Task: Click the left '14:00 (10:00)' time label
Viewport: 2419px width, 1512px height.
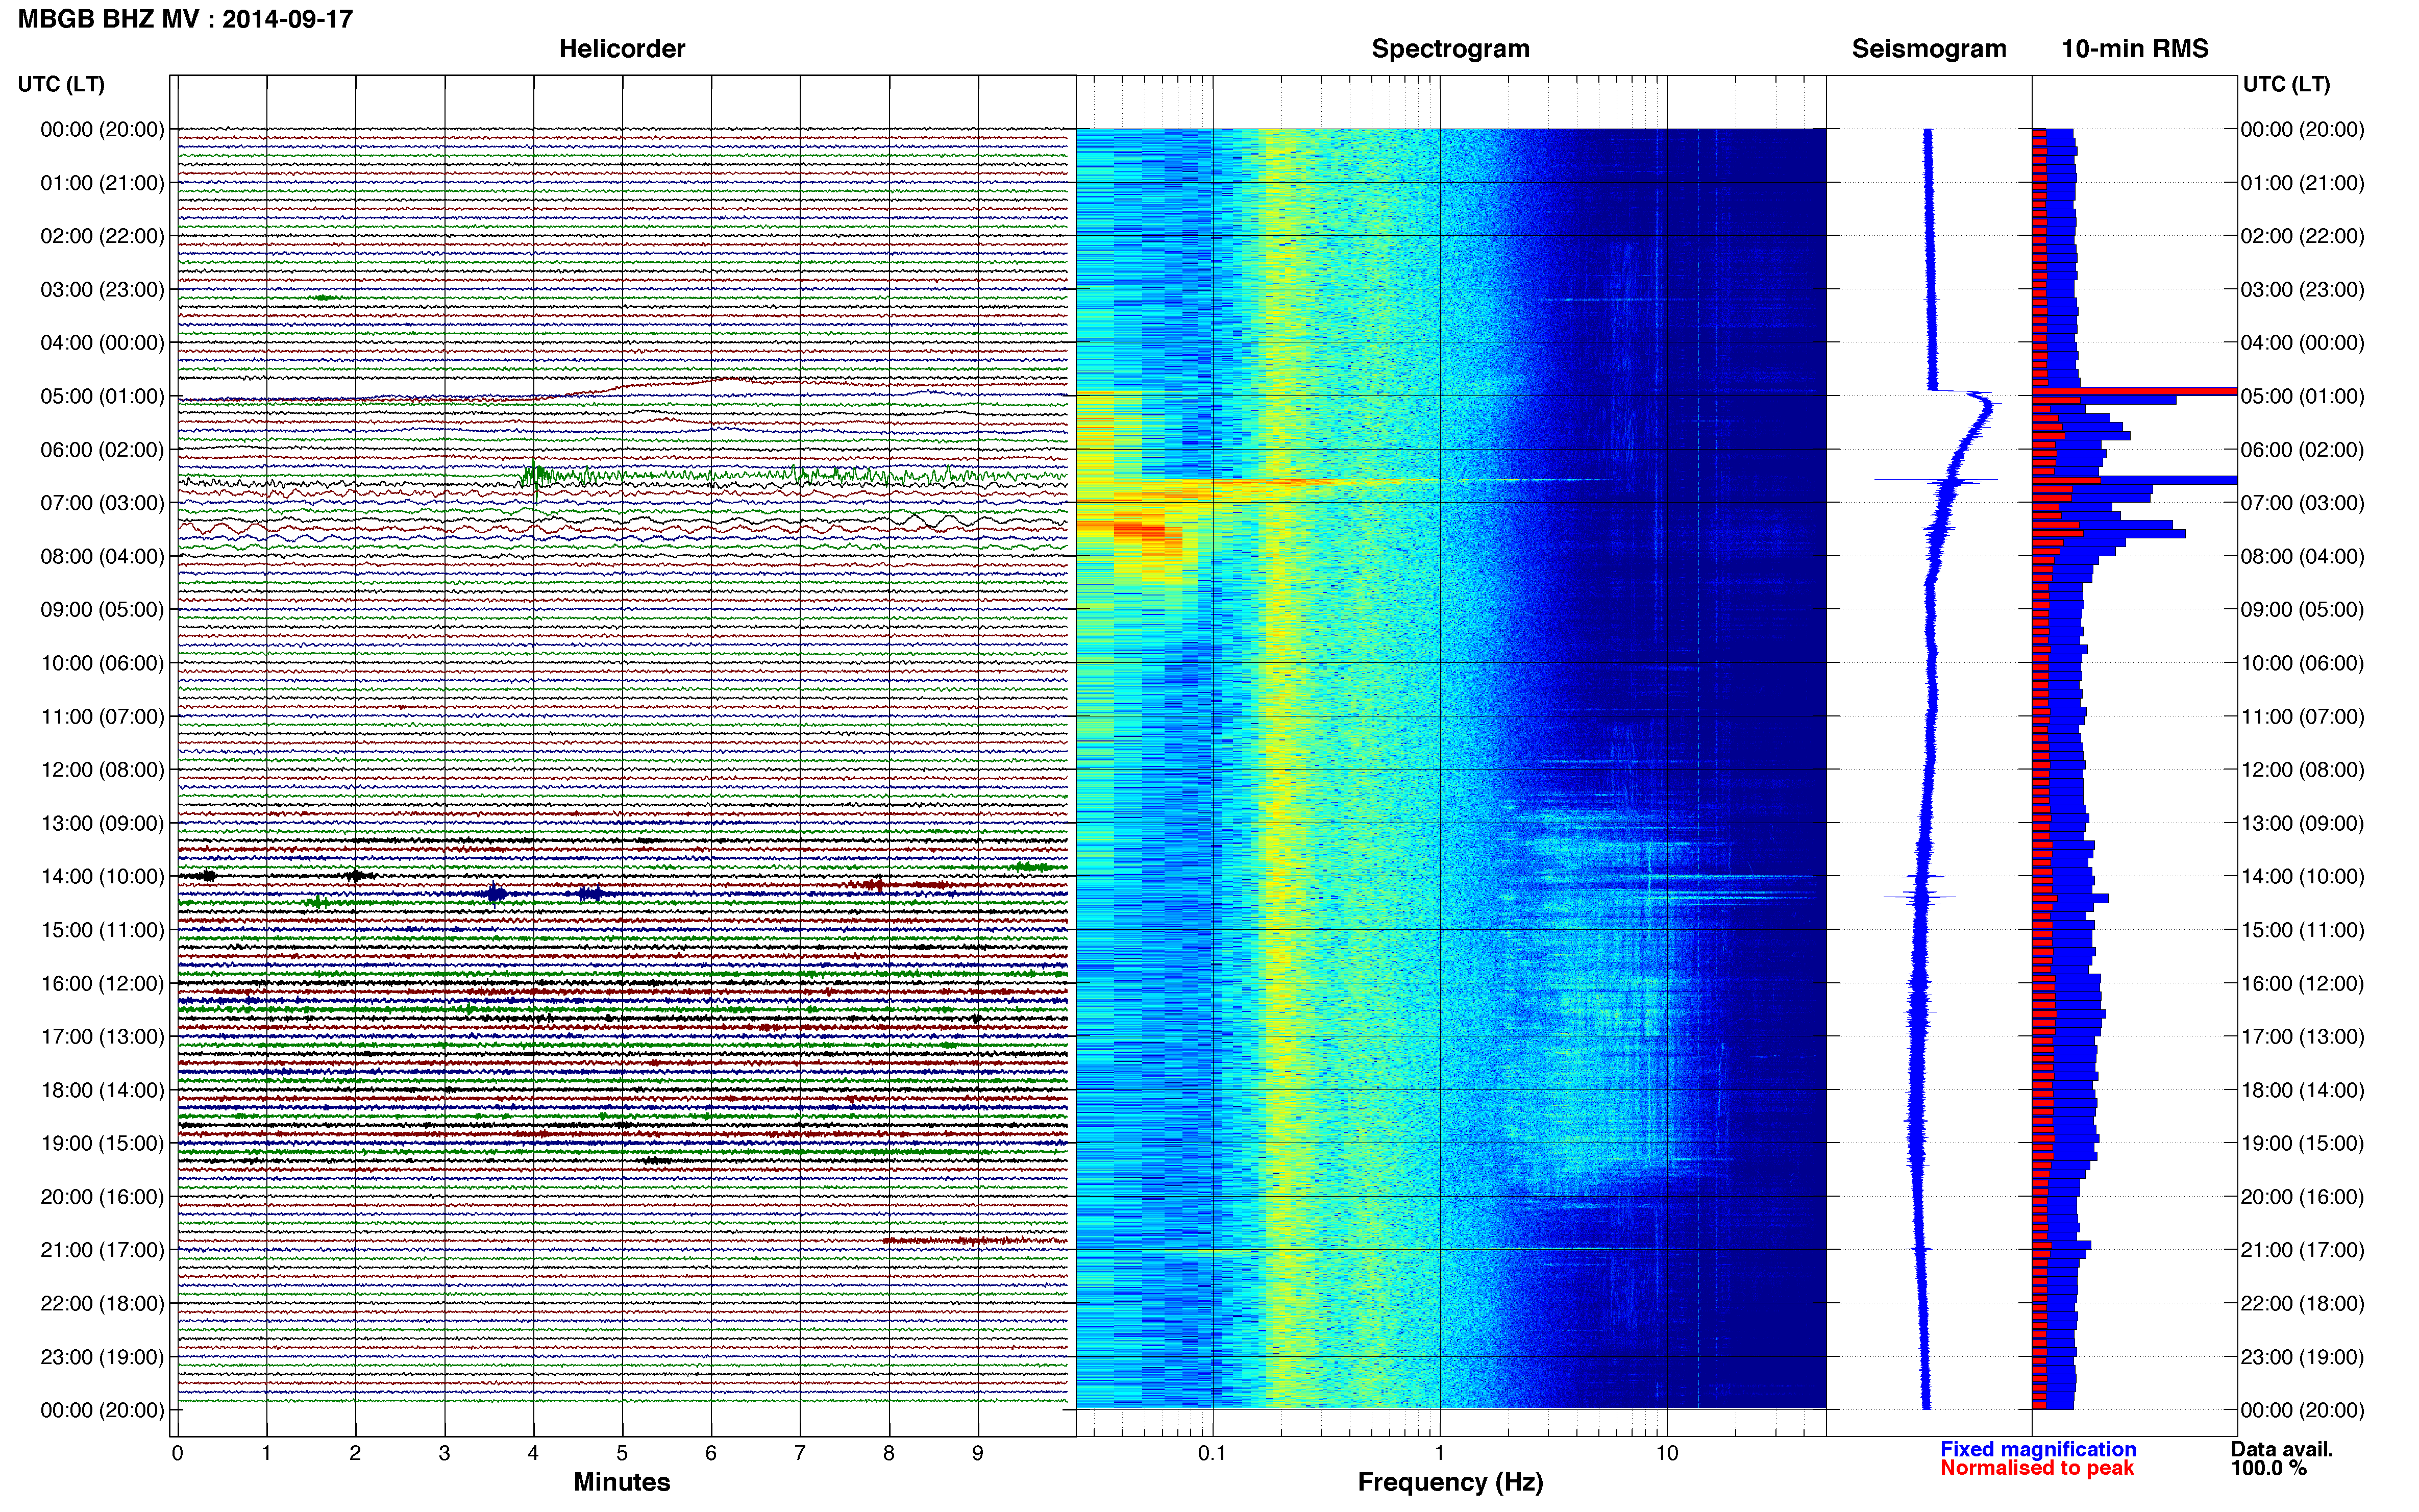Action: click(x=102, y=876)
